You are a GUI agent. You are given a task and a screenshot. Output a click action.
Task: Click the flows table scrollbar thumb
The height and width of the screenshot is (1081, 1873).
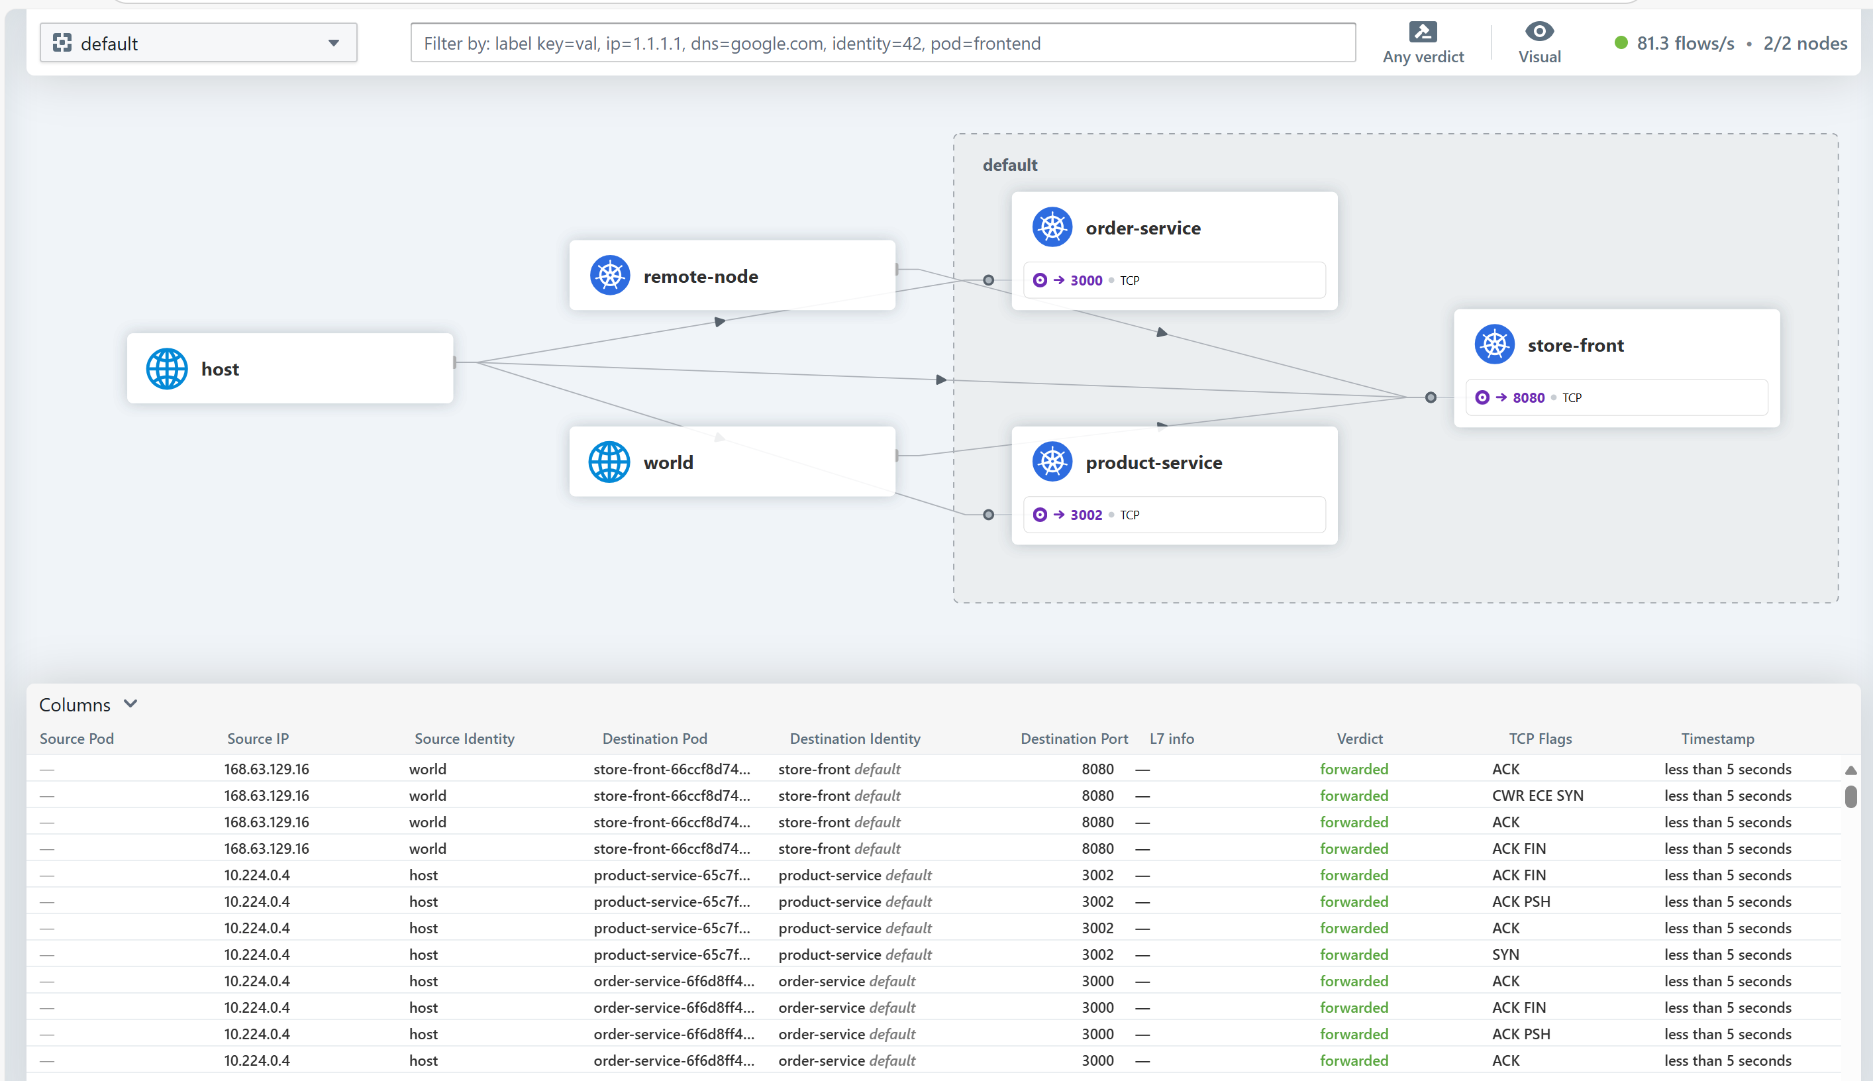(1850, 797)
